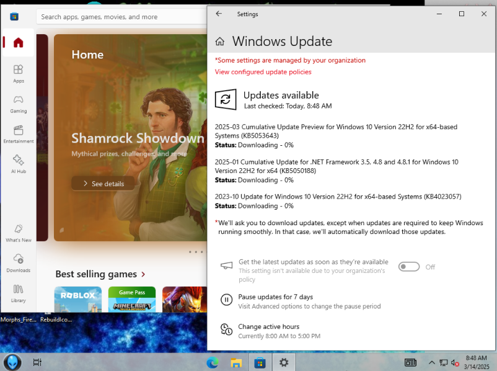Open Task View from the taskbar

(37, 362)
